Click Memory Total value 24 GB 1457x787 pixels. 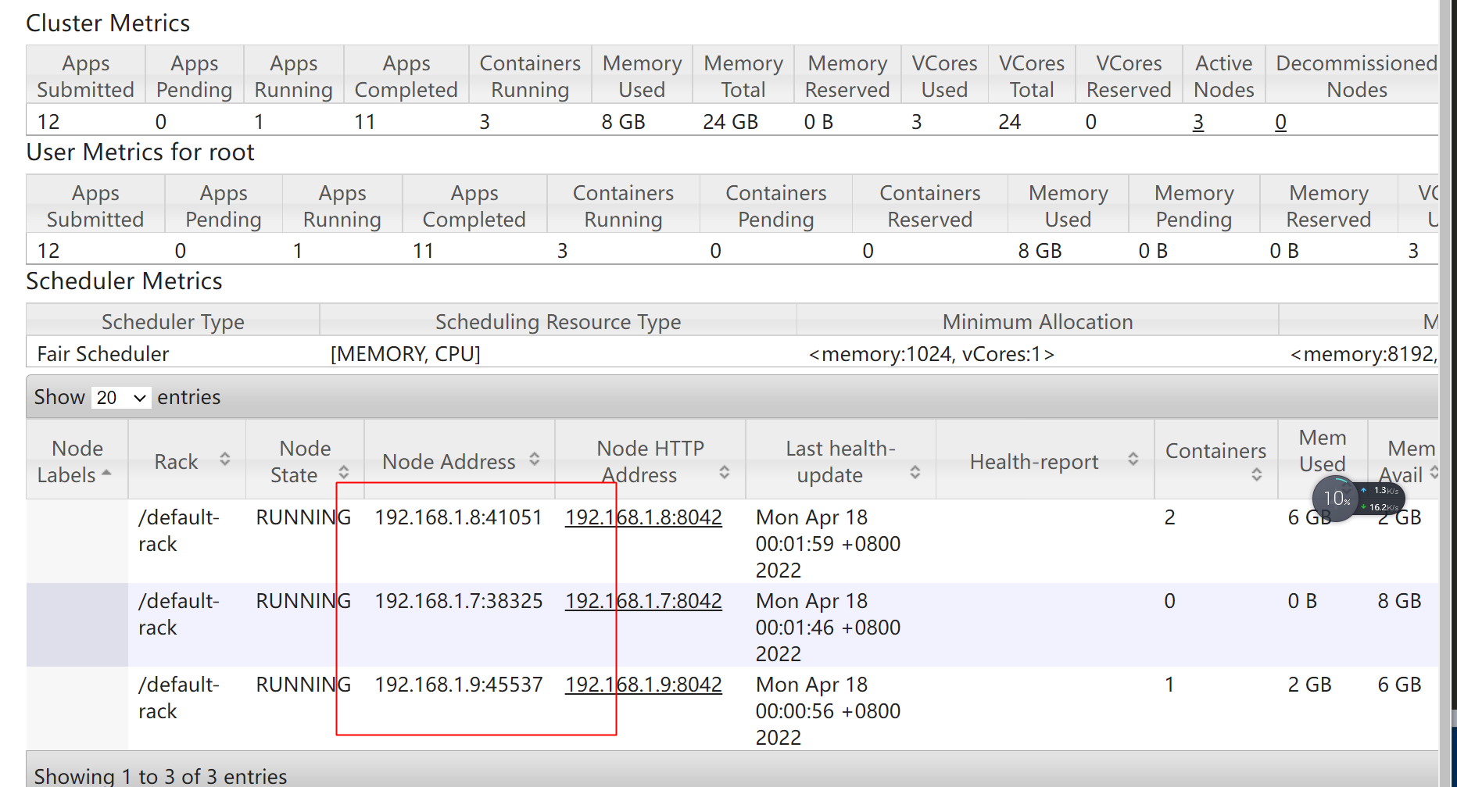pos(730,122)
